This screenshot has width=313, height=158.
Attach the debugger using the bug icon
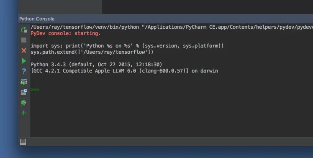(x=24, y=103)
